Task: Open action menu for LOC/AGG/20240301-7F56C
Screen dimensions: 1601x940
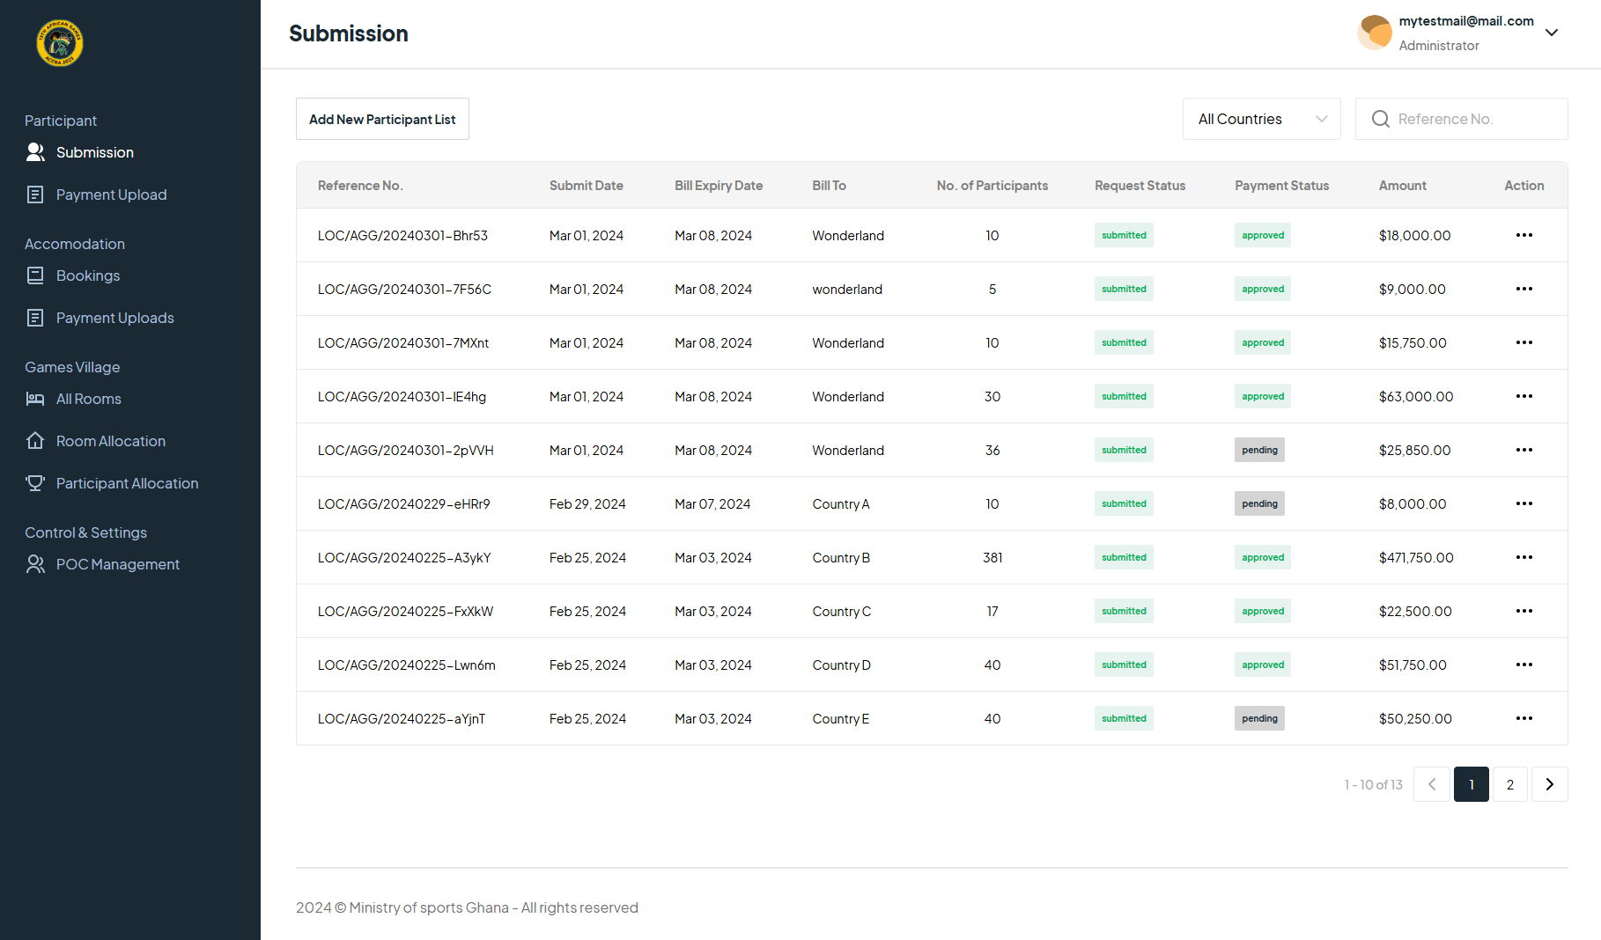Action: point(1524,289)
